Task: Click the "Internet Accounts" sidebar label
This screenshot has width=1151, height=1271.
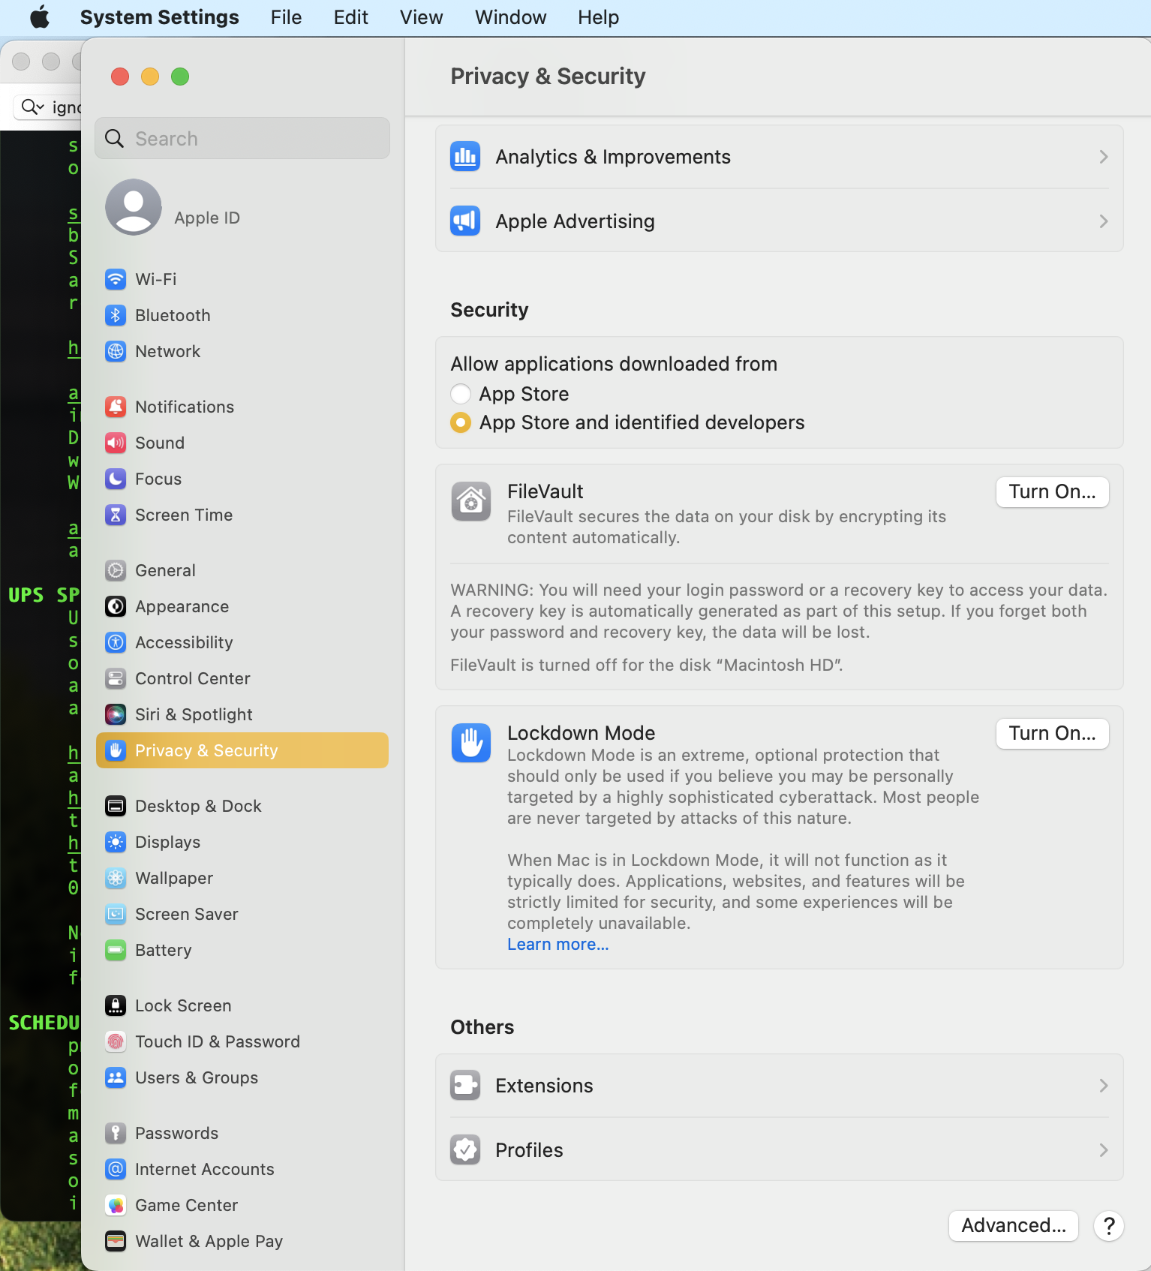Action: tap(205, 1169)
